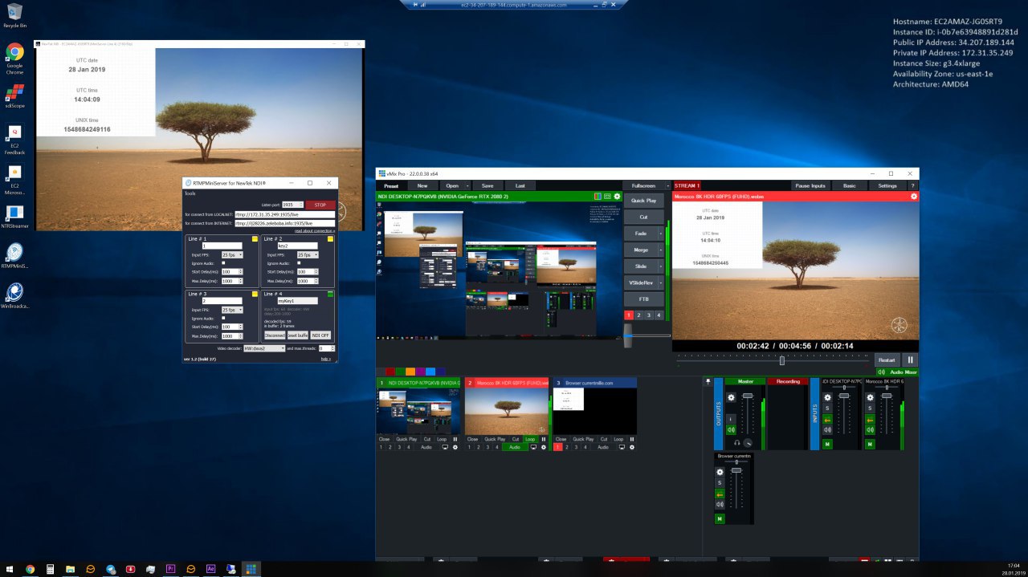
Task: Toggle Loop on the Morocco input 2
Action: point(530,439)
